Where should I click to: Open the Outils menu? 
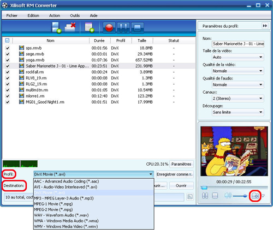(x=75, y=16)
